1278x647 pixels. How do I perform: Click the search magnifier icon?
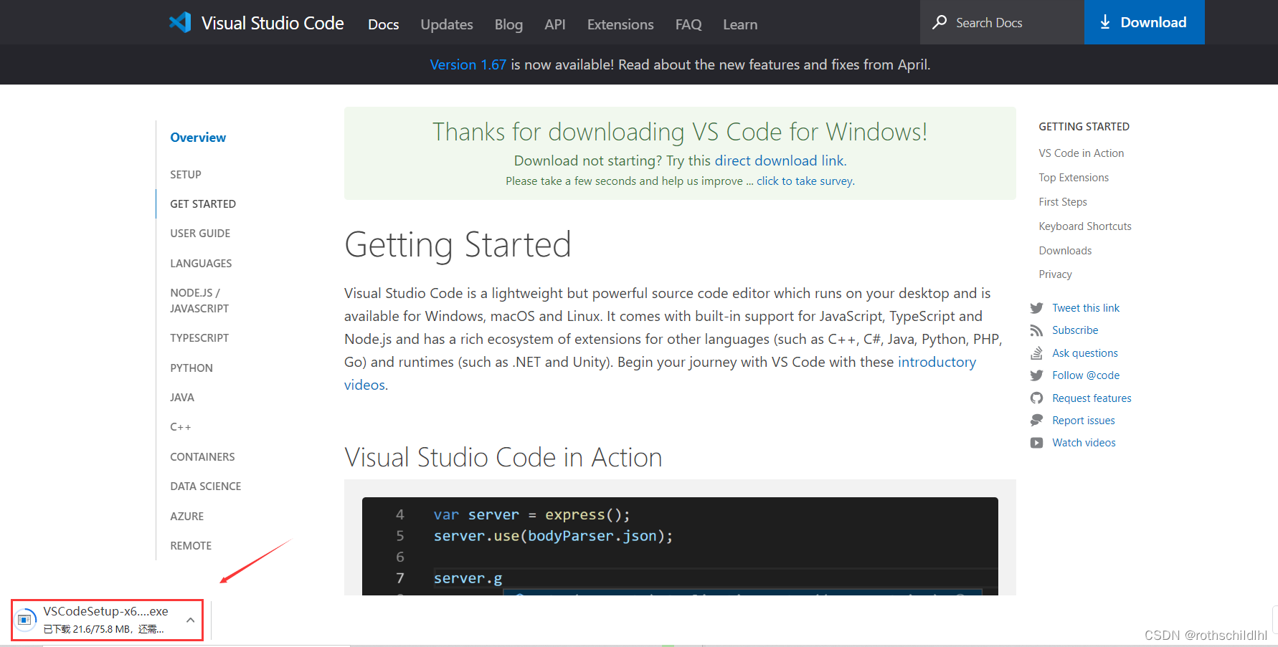pyautogui.click(x=939, y=22)
